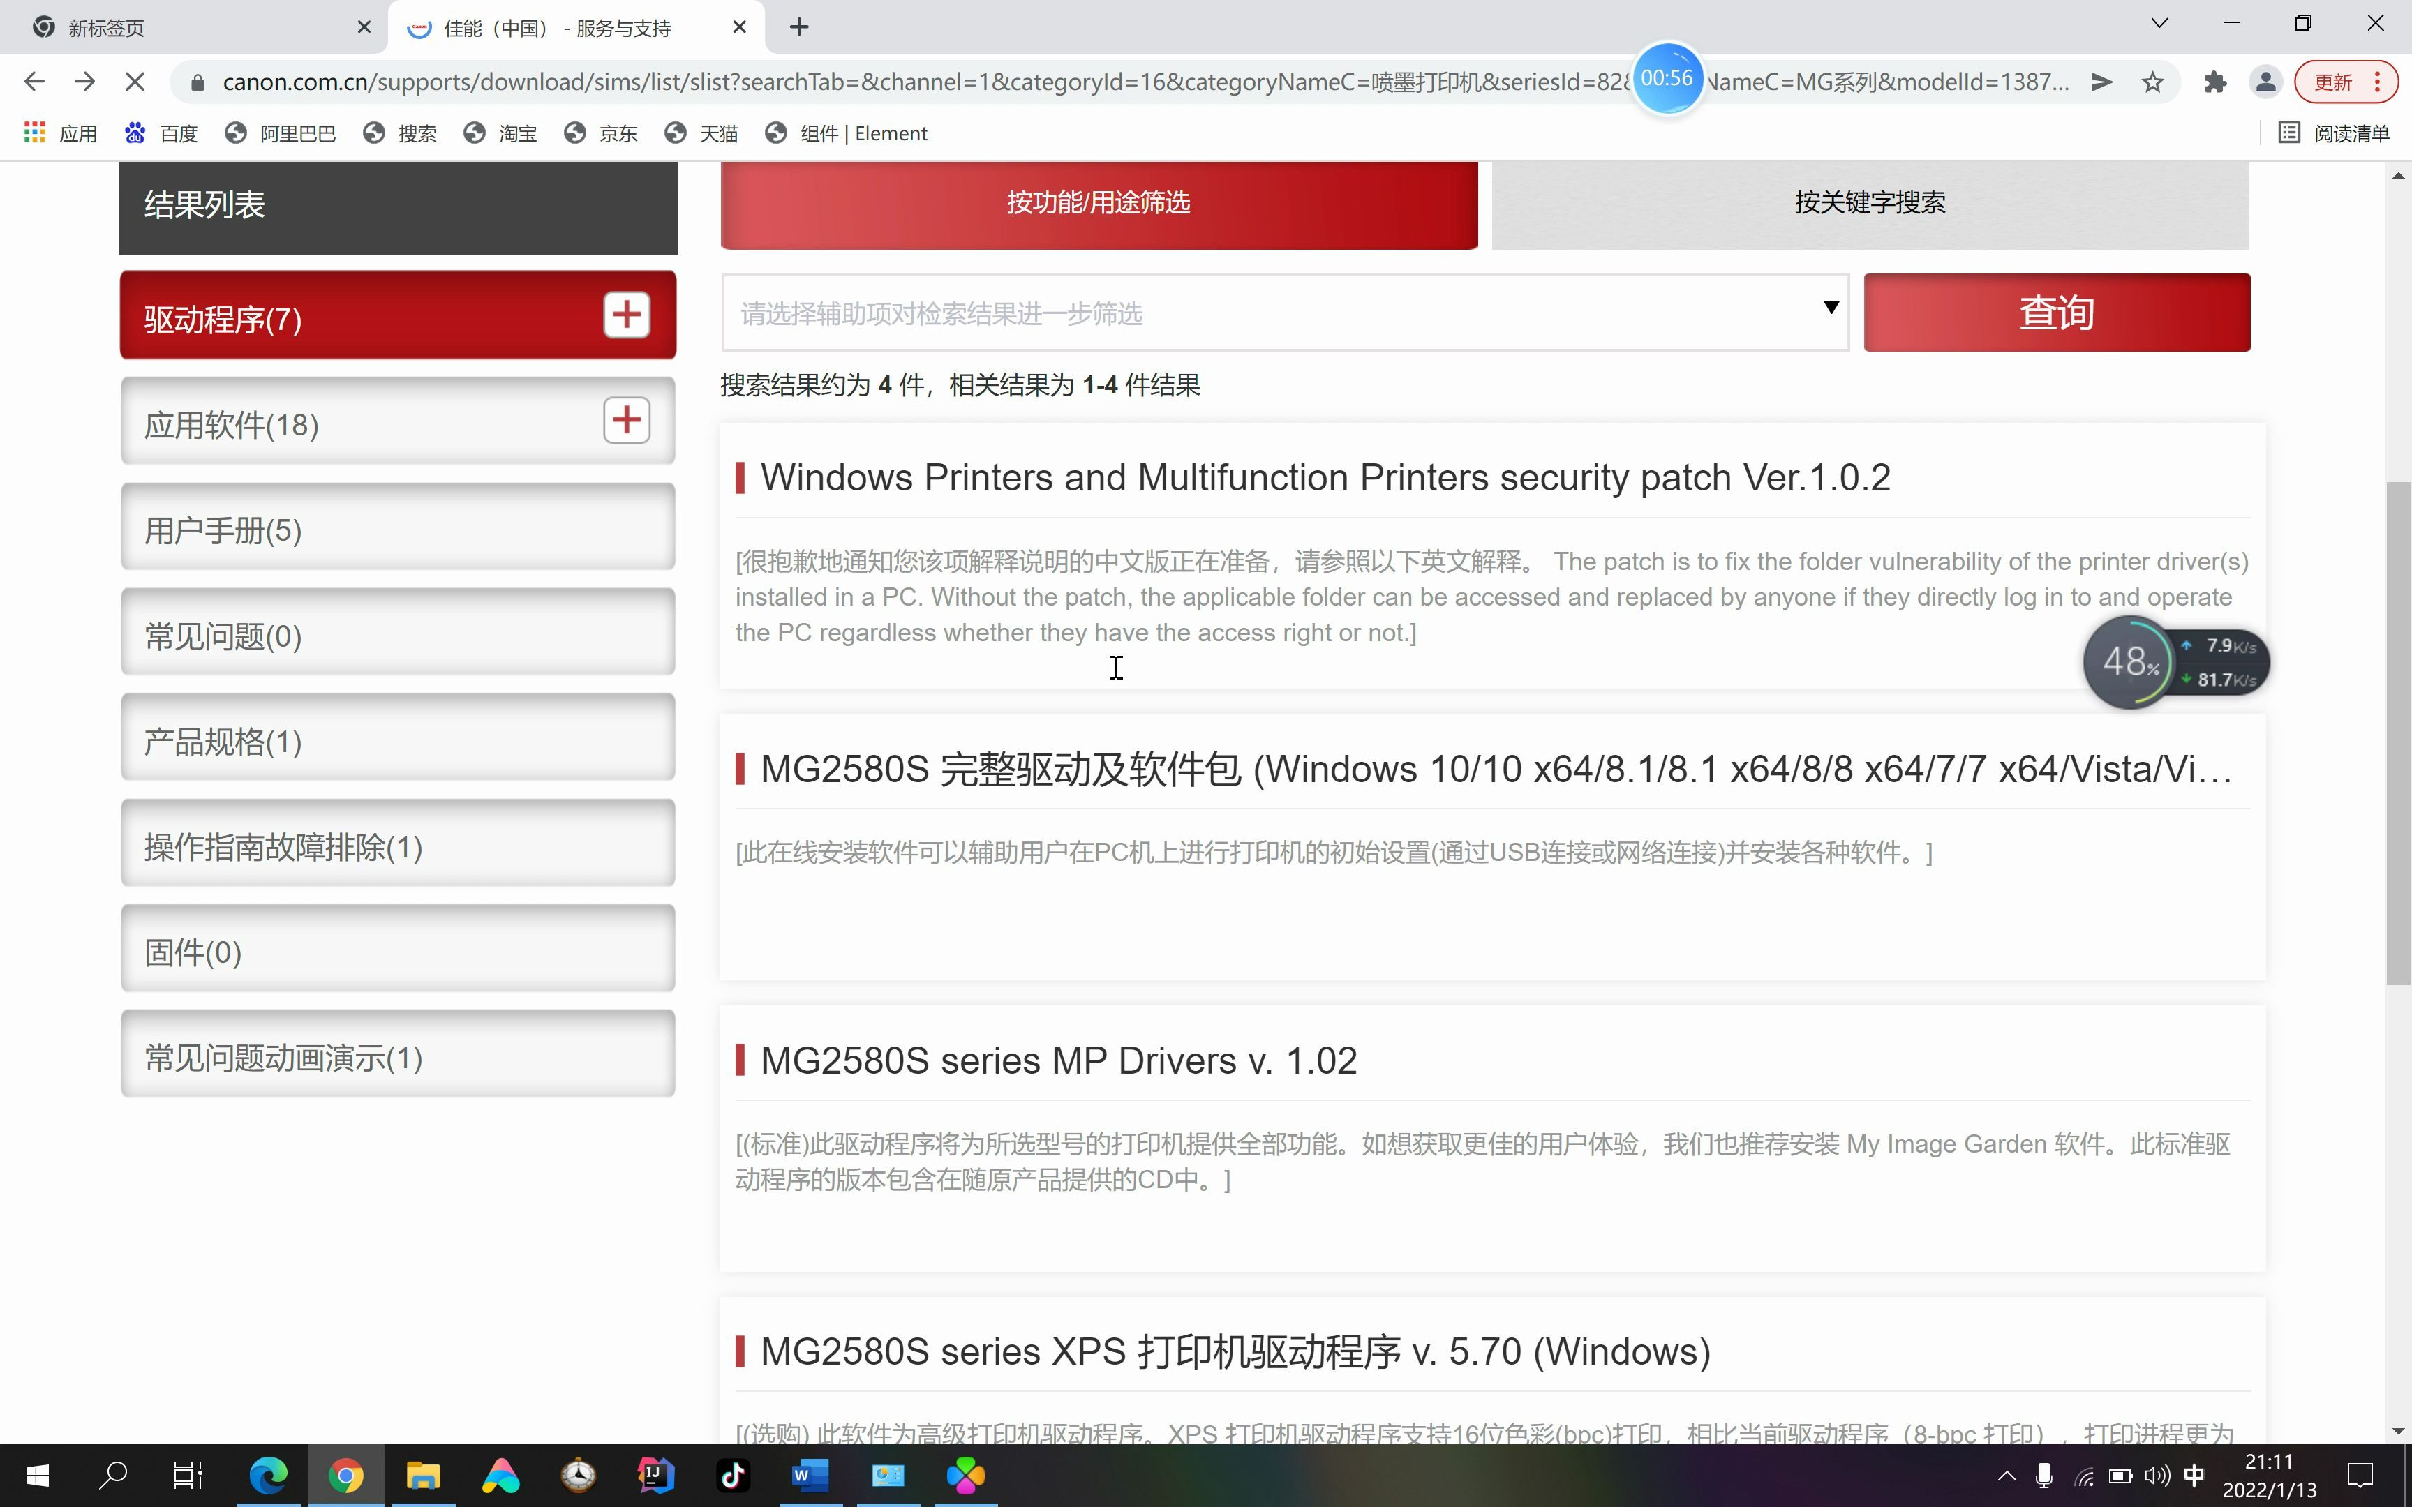
Task: Open the Chrome profile avatar
Action: coord(2265,82)
